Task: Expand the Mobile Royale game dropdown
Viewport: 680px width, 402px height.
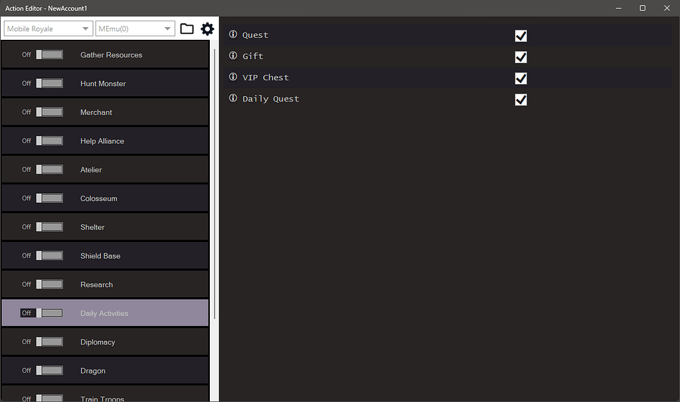Action: click(x=48, y=29)
